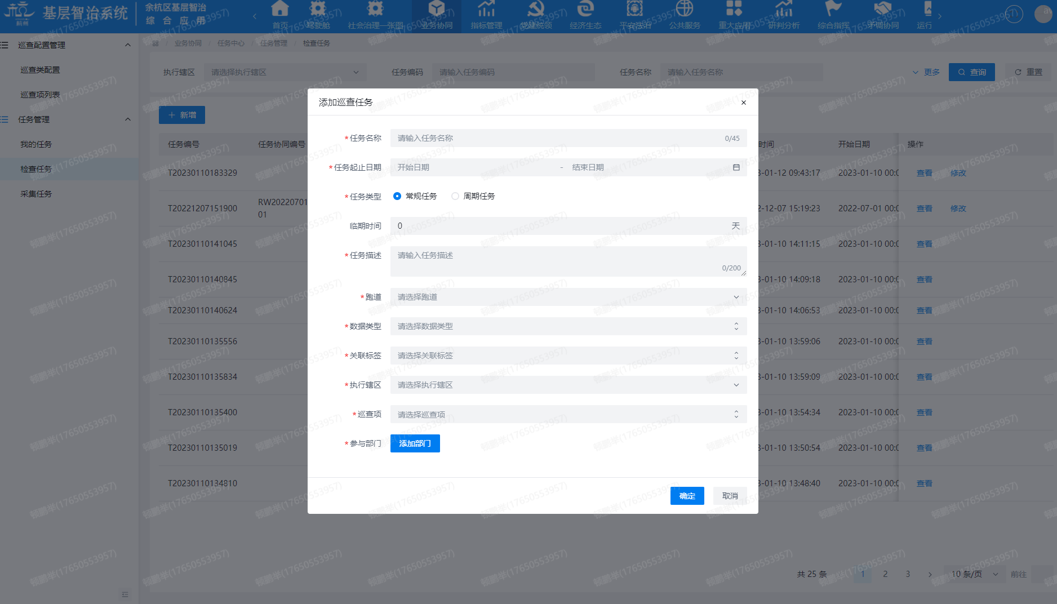Click the 新增 button
This screenshot has width=1057, height=604.
[x=182, y=115]
